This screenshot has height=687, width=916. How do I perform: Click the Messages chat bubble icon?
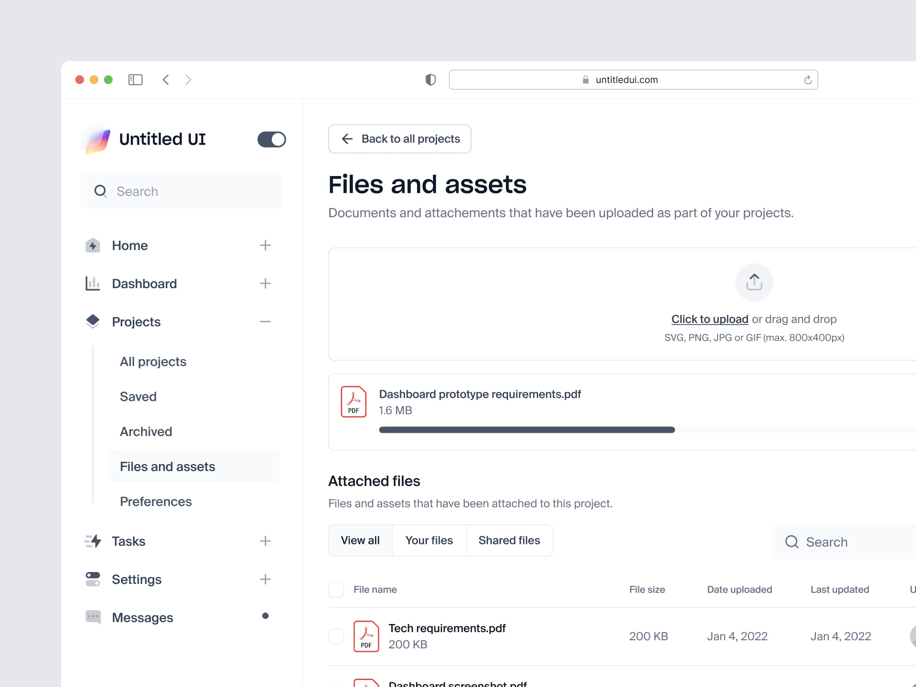pos(93,617)
